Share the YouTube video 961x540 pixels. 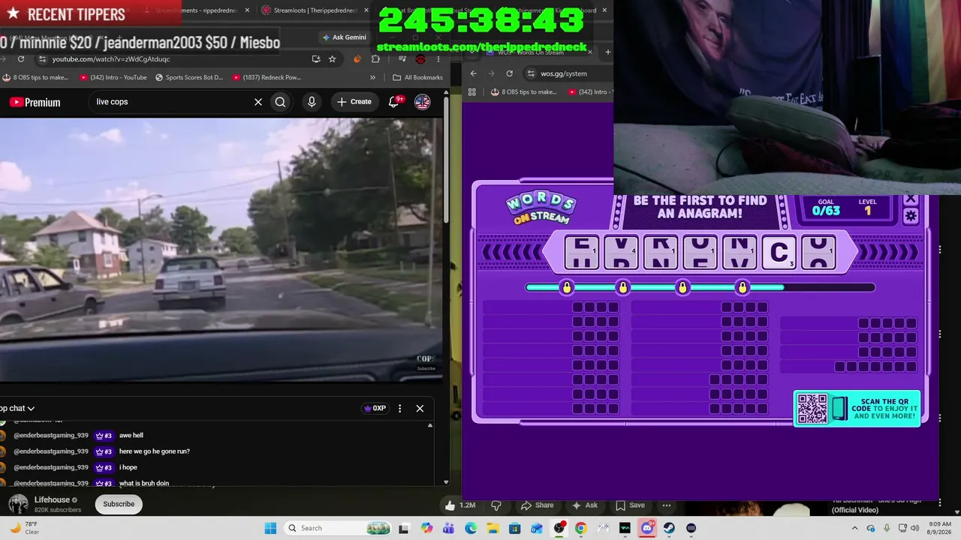coord(537,505)
